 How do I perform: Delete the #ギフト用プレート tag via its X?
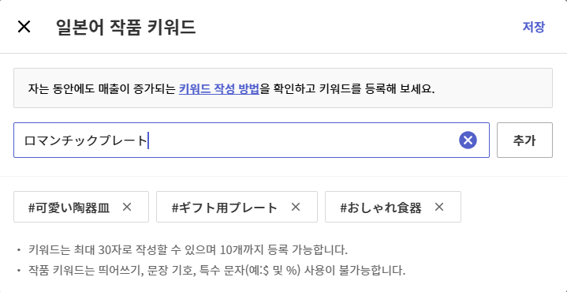[x=296, y=207]
